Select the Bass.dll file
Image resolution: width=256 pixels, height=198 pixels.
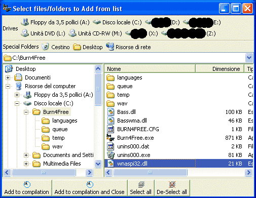coord(126,112)
